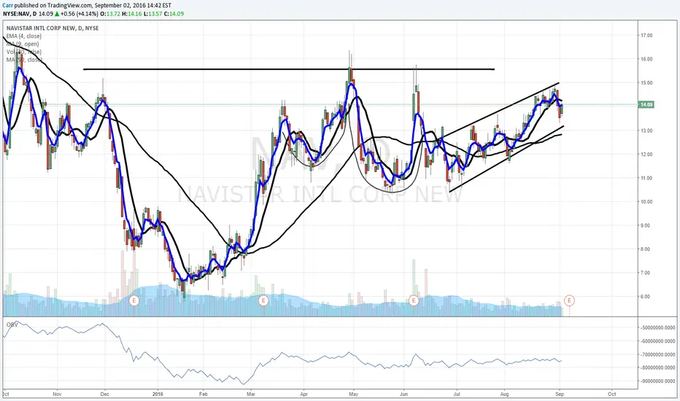Select the Vol indicator legend entry
Image resolution: width=680 pixels, height=401 pixels.
click(24, 52)
